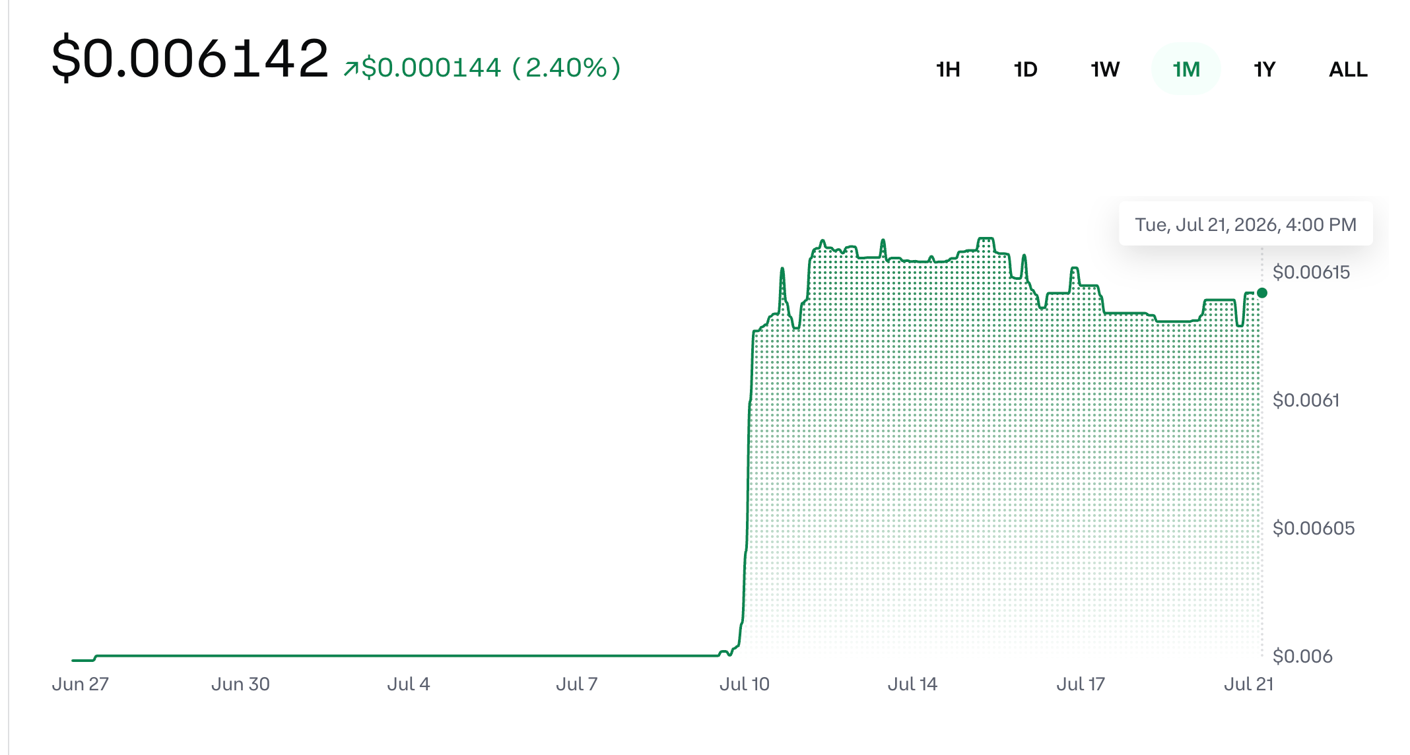The width and height of the screenshot is (1410, 755).
Task: Select the 1W time range
Action: tap(1104, 69)
